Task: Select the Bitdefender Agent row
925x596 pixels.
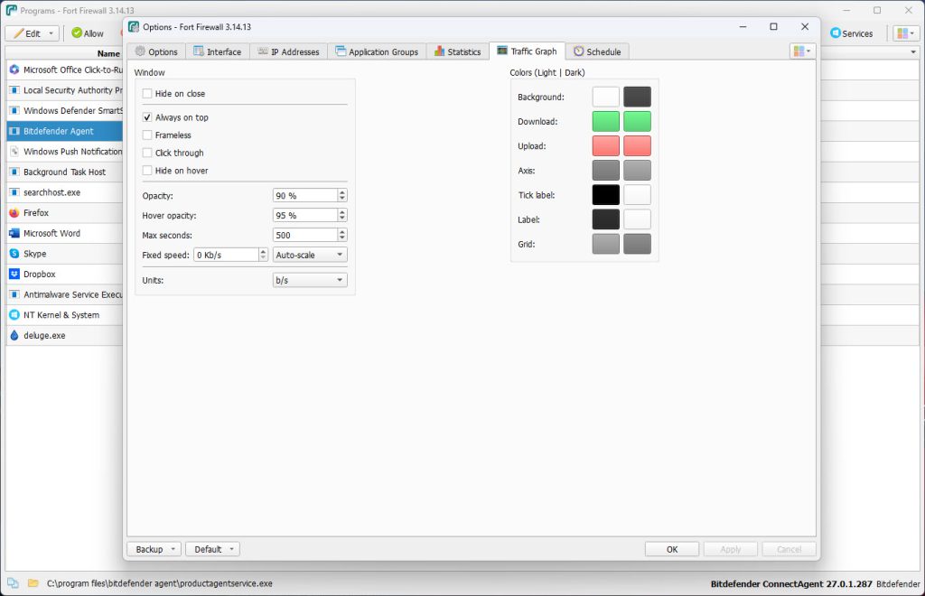Action: [65, 131]
